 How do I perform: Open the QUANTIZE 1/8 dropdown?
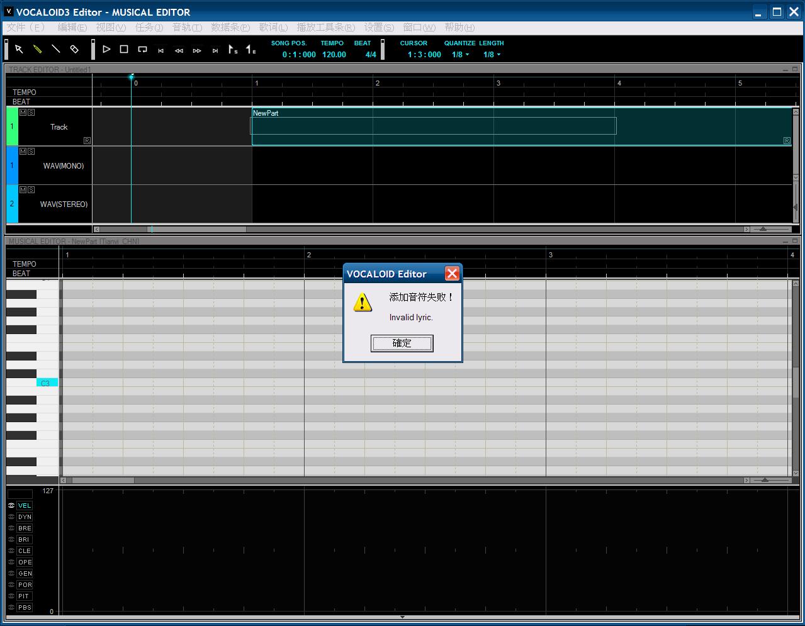coord(460,55)
